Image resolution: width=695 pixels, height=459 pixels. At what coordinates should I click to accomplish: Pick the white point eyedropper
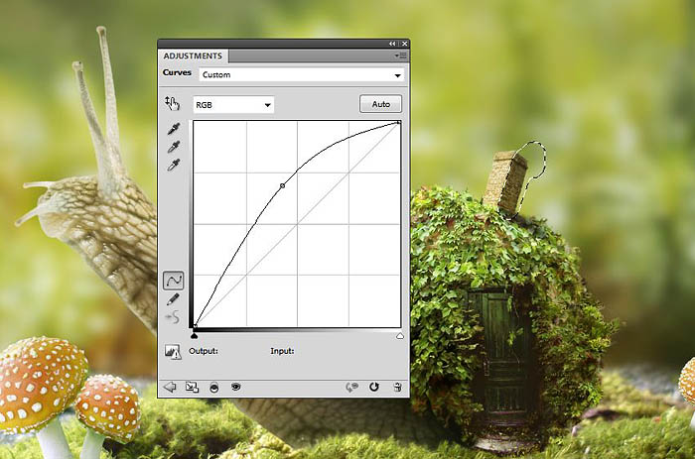(x=174, y=164)
